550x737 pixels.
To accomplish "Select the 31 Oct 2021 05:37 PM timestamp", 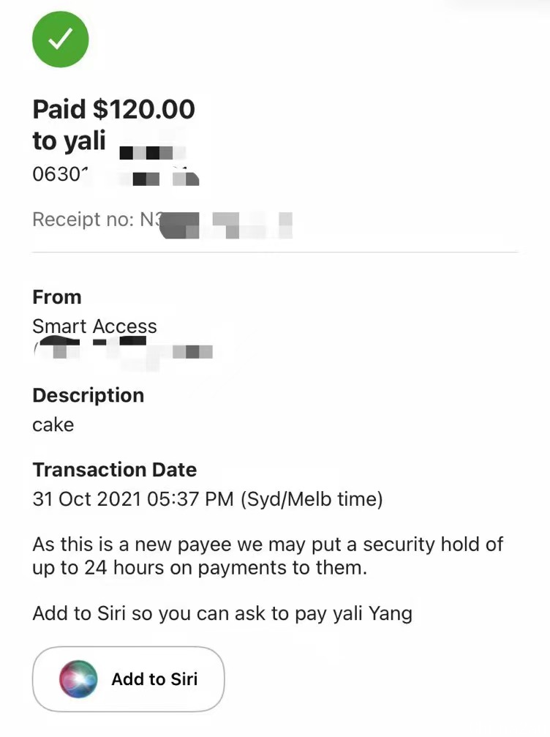I will [133, 498].
